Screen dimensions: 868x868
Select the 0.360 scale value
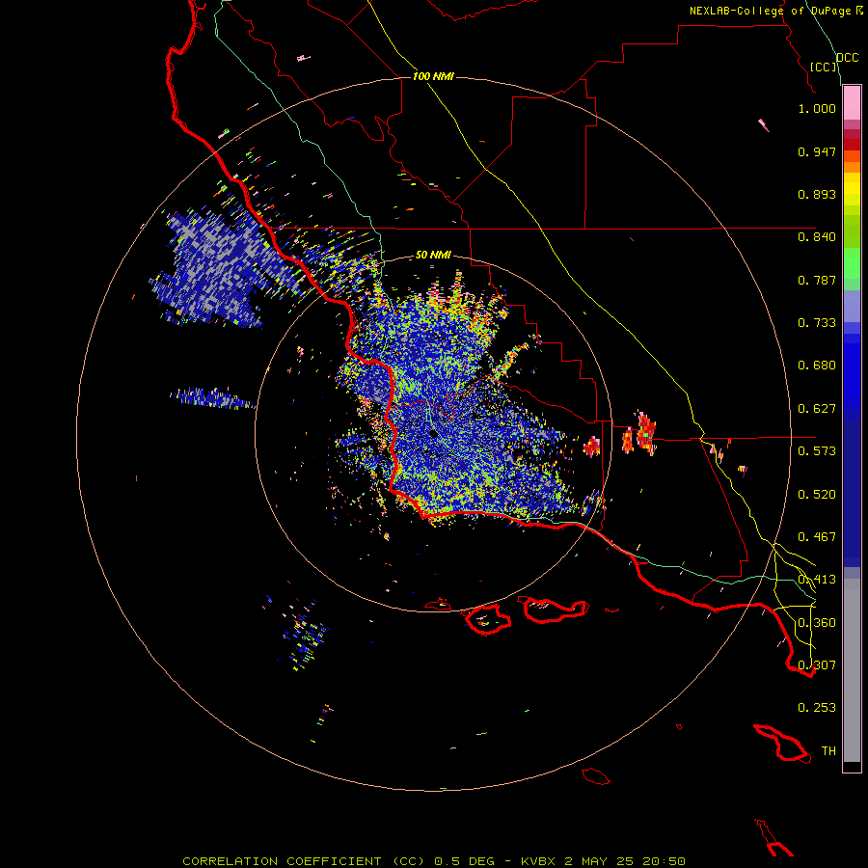tap(817, 623)
